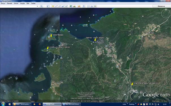Open New Microsoft Word taskbar button
Image resolution: width=171 pixels, height=106 pixels.
tap(72, 104)
